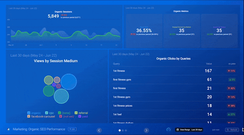The image size is (244, 135).
Task: Click the Refresh button
Action: [232, 130]
